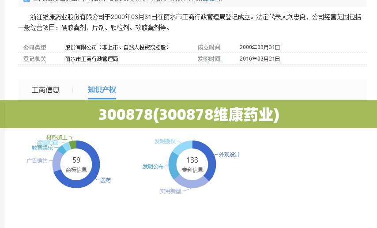Click the 成立时间 date 2000年03月31日
Image resolution: width=377 pixels, height=228 pixels.
260,47
